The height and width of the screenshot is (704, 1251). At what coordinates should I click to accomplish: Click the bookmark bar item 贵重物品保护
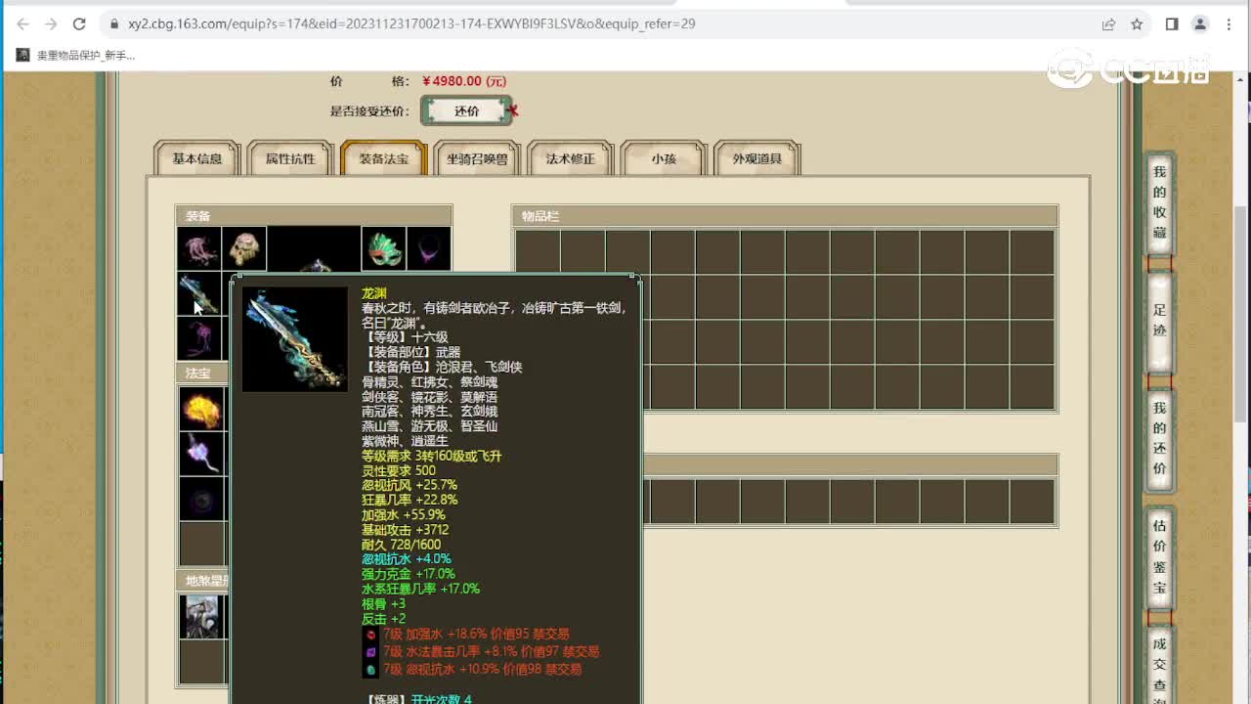76,56
